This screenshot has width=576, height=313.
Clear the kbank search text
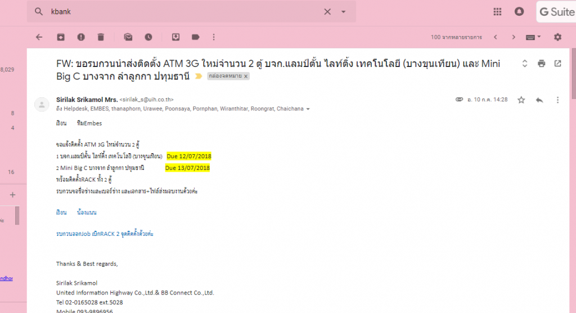(x=327, y=12)
